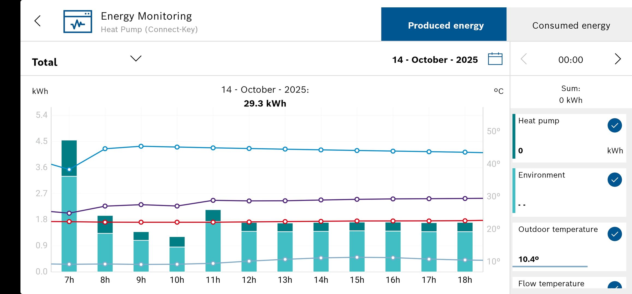Select the Heat pump teal color bar
This screenshot has width=632, height=294.
pos(514,136)
